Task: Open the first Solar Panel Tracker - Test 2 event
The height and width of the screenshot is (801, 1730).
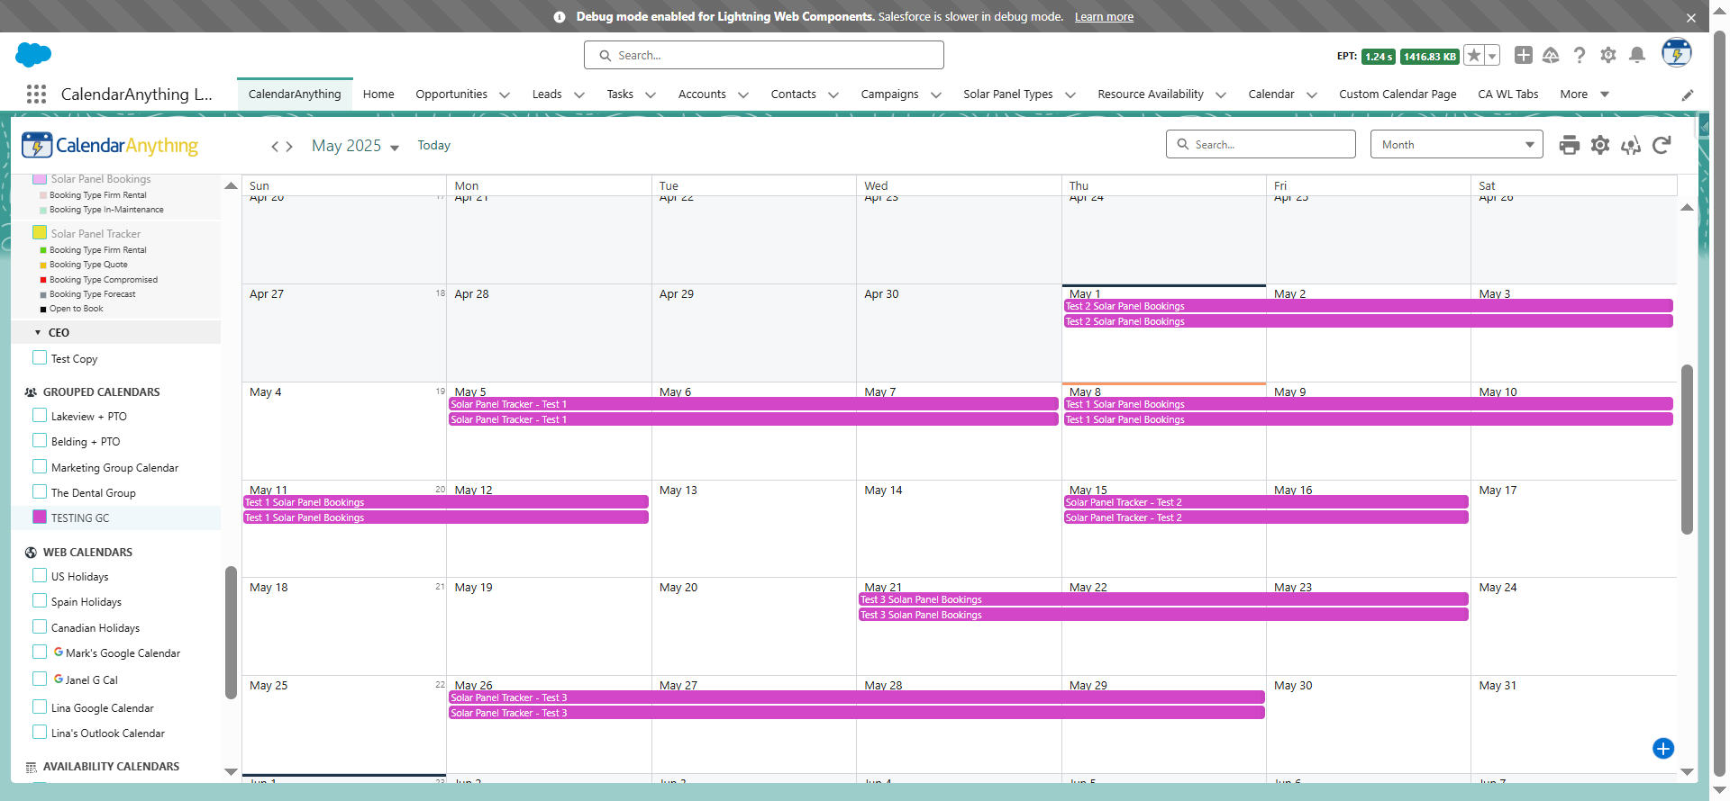Action: (1266, 502)
